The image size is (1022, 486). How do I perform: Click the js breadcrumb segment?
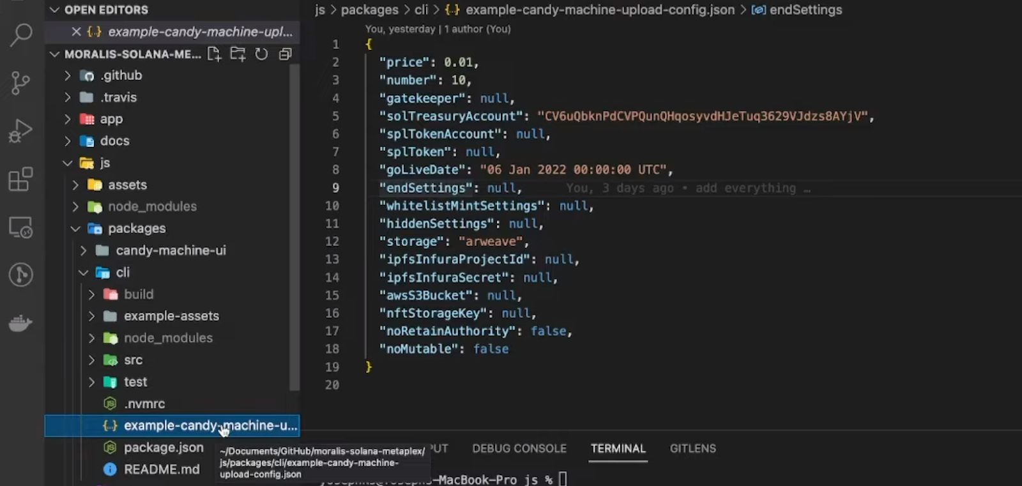coord(320,10)
